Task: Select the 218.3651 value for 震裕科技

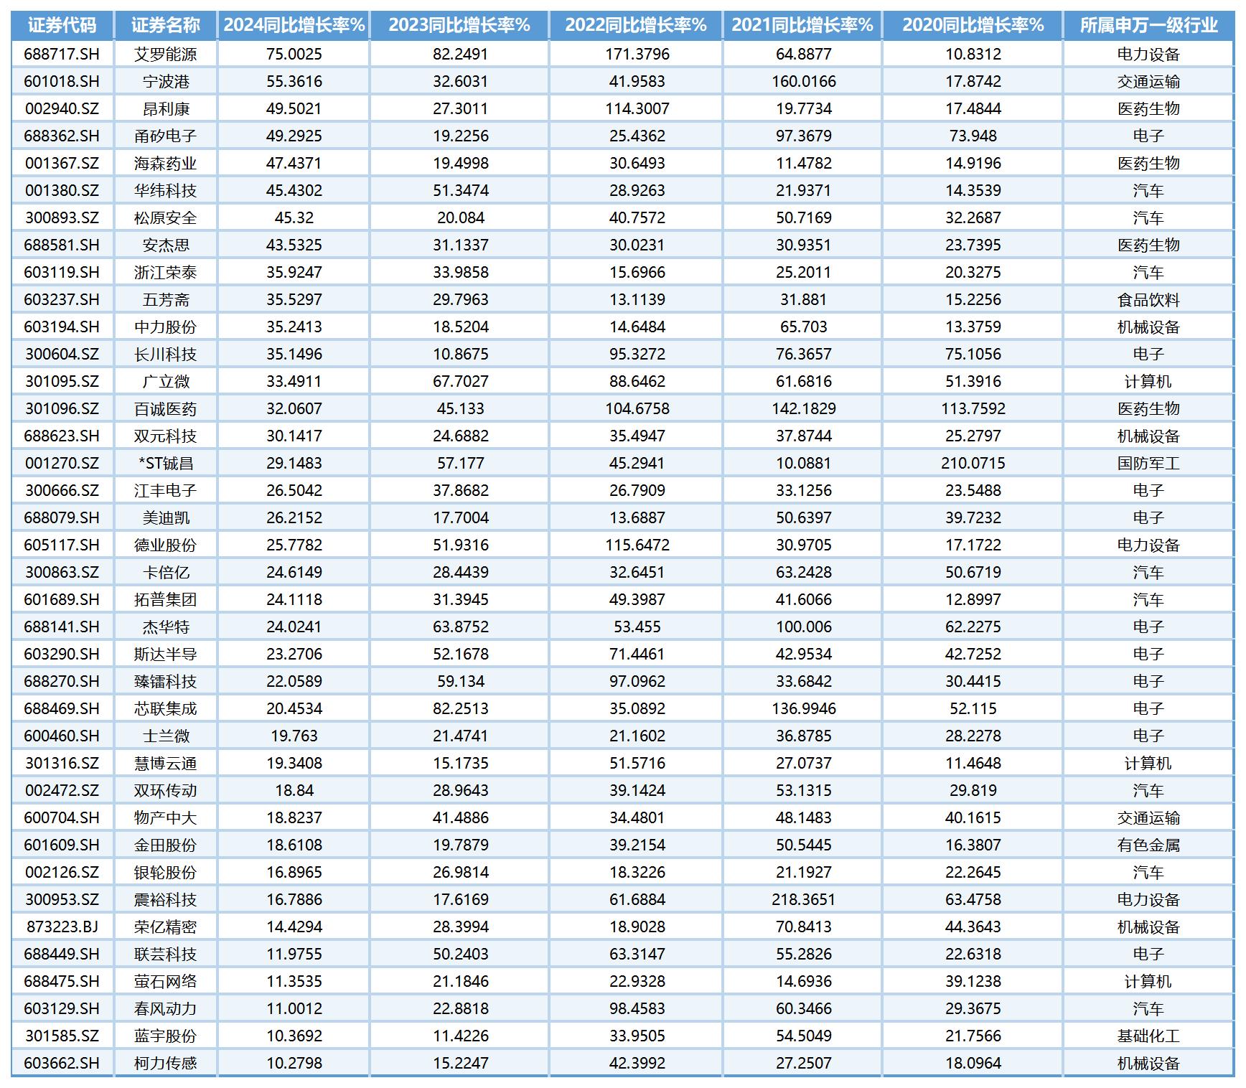Action: click(803, 900)
